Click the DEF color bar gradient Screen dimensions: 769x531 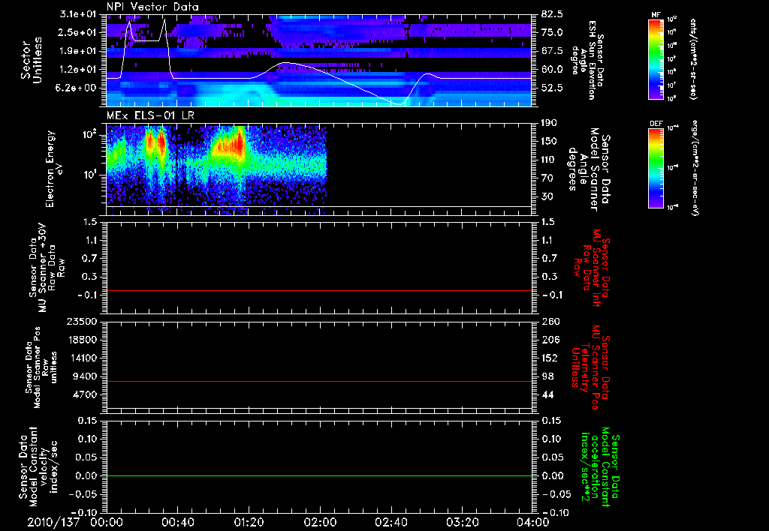click(656, 168)
